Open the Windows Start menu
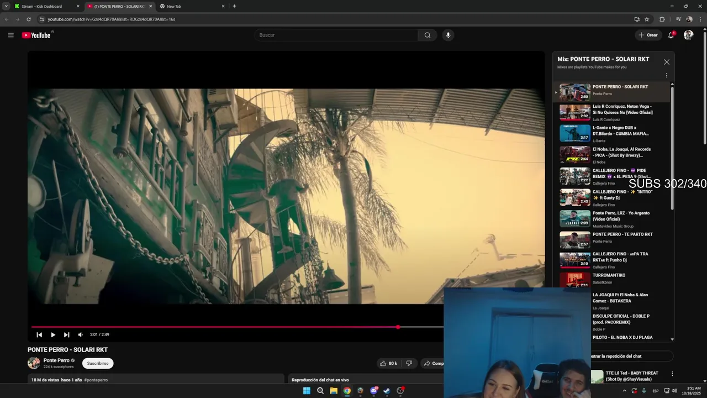Viewport: 707px width, 398px height. point(307,391)
